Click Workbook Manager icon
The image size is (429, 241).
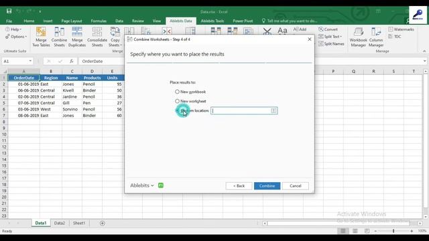tap(358, 37)
